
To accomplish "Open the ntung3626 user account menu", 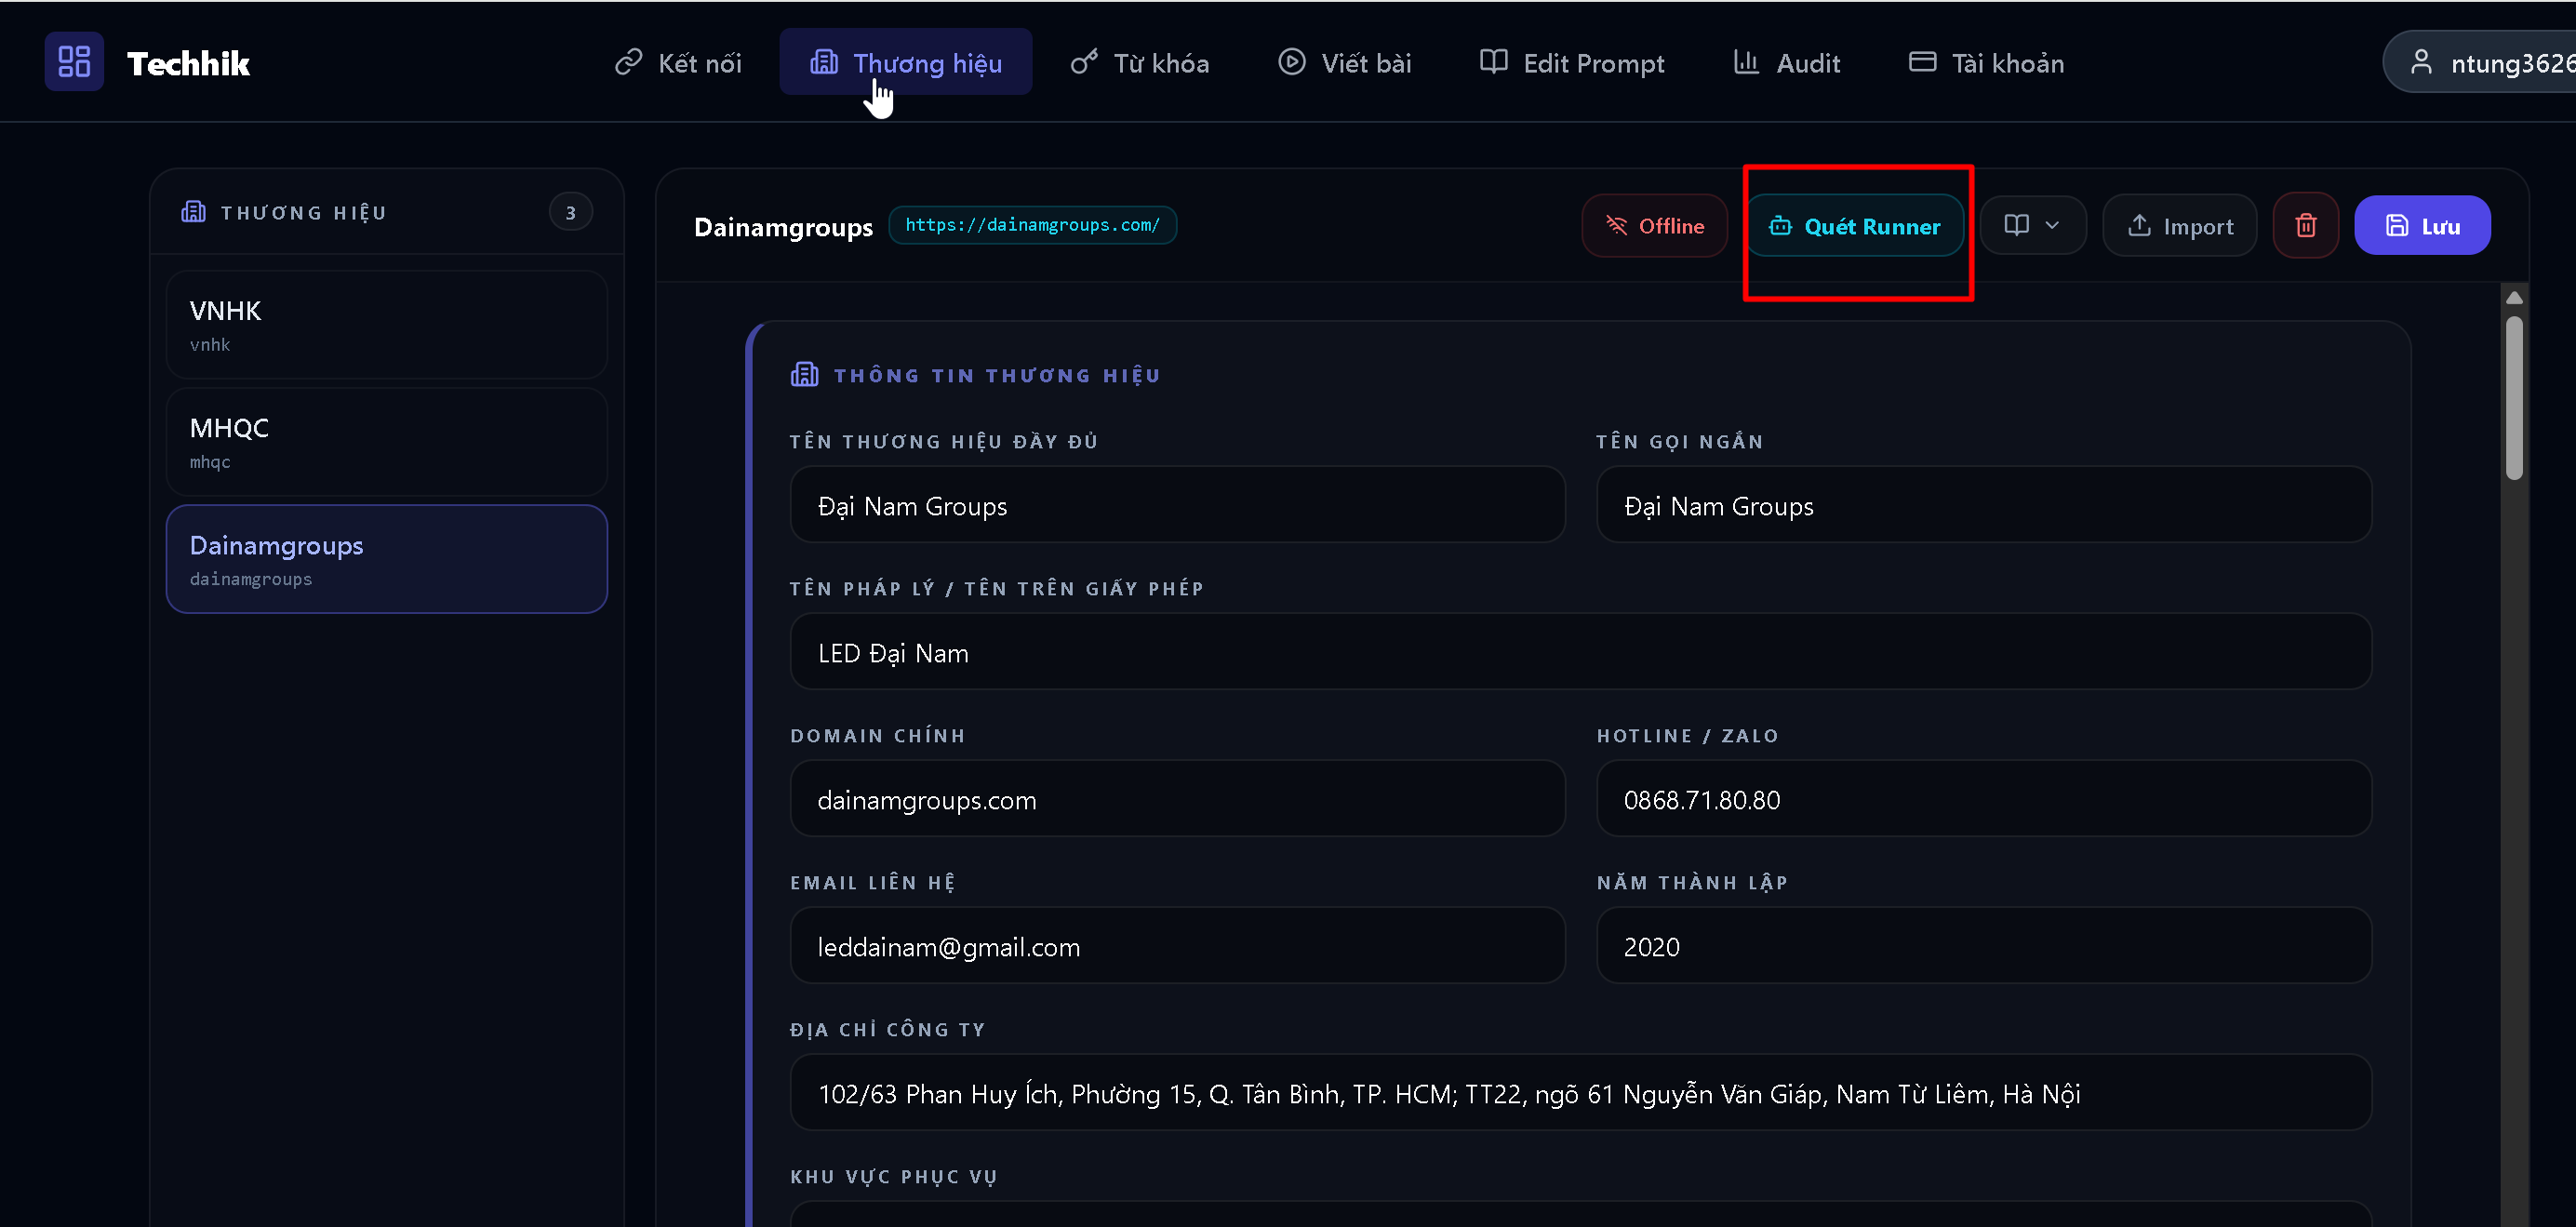I will 2480,63.
